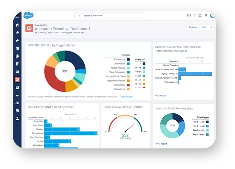This screenshot has height=169, width=235.
Task: Click the Closed Lost legend swatch
Action: (x=128, y=89)
